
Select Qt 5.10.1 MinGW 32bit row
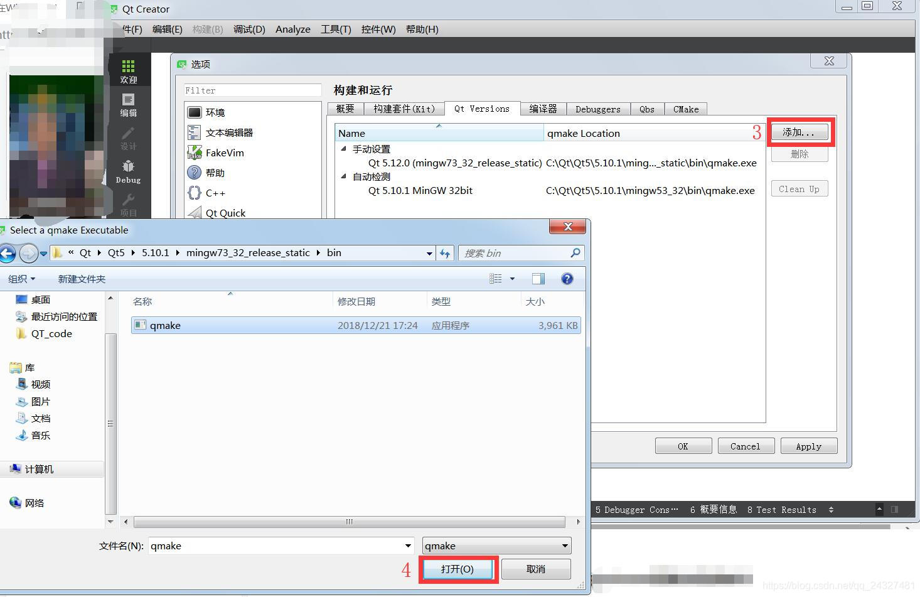pyautogui.click(x=550, y=190)
